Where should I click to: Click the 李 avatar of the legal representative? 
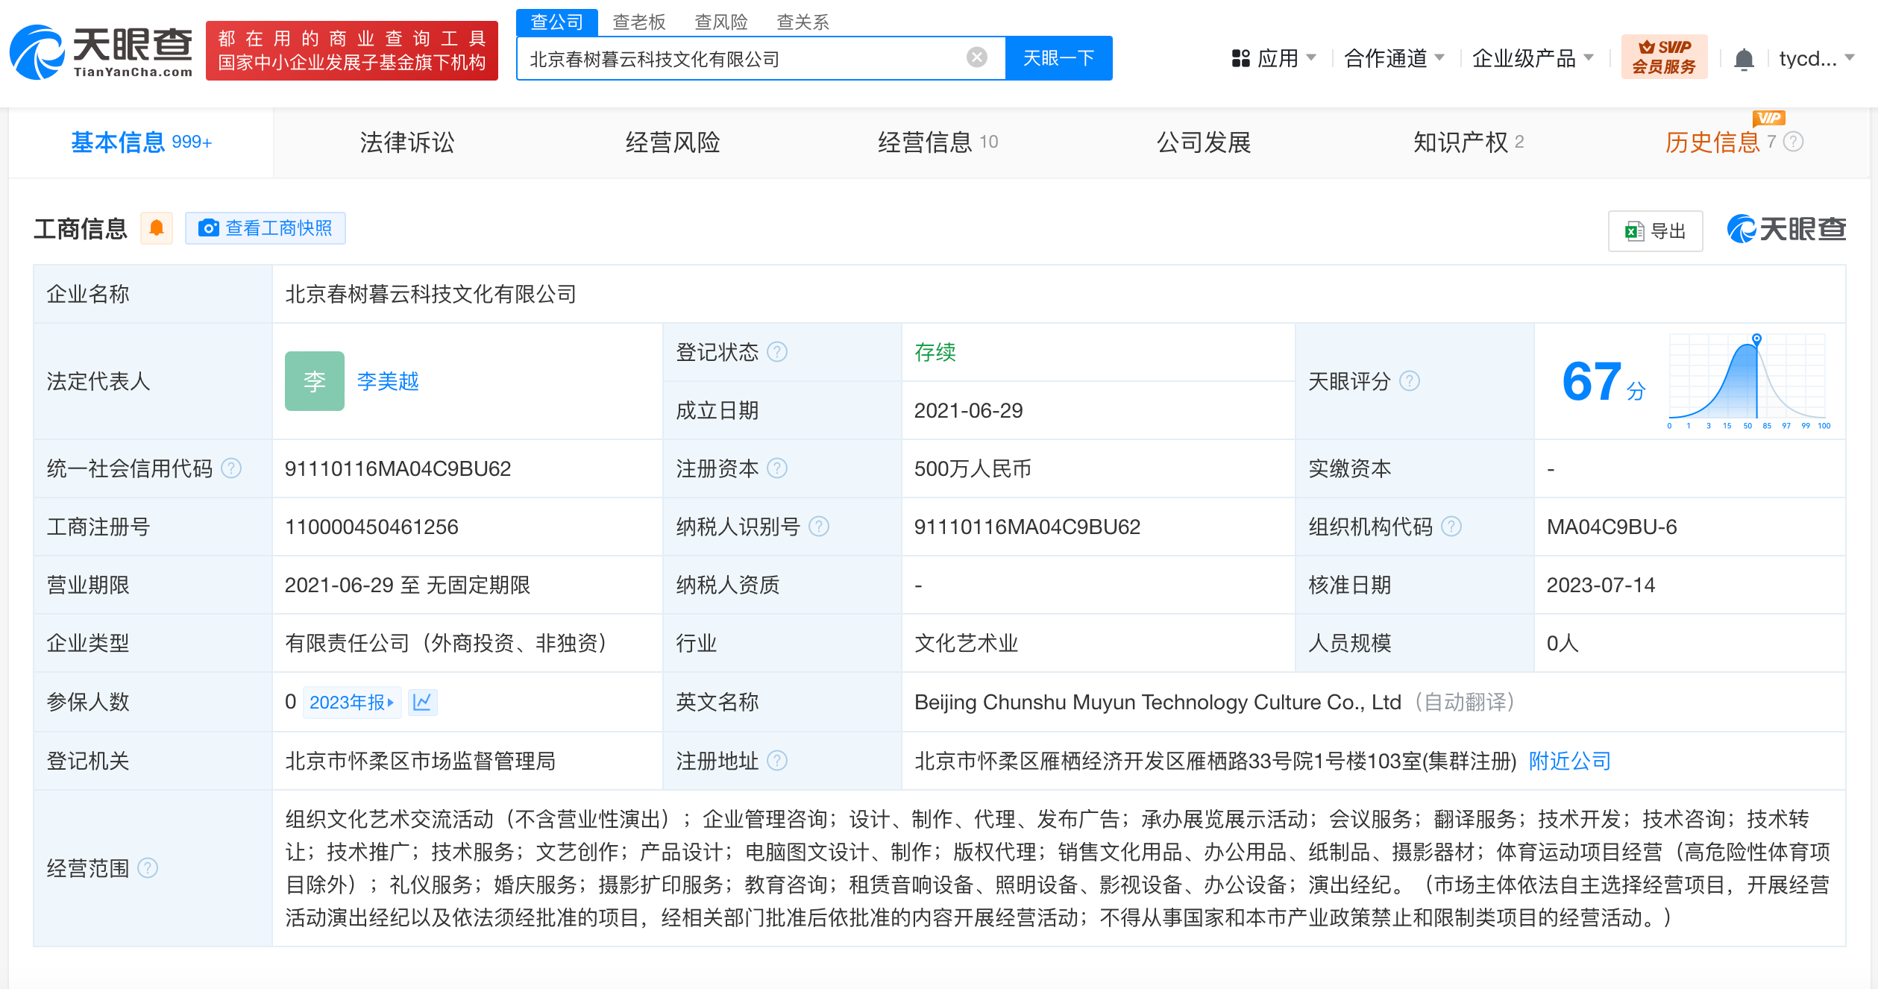[x=315, y=381]
